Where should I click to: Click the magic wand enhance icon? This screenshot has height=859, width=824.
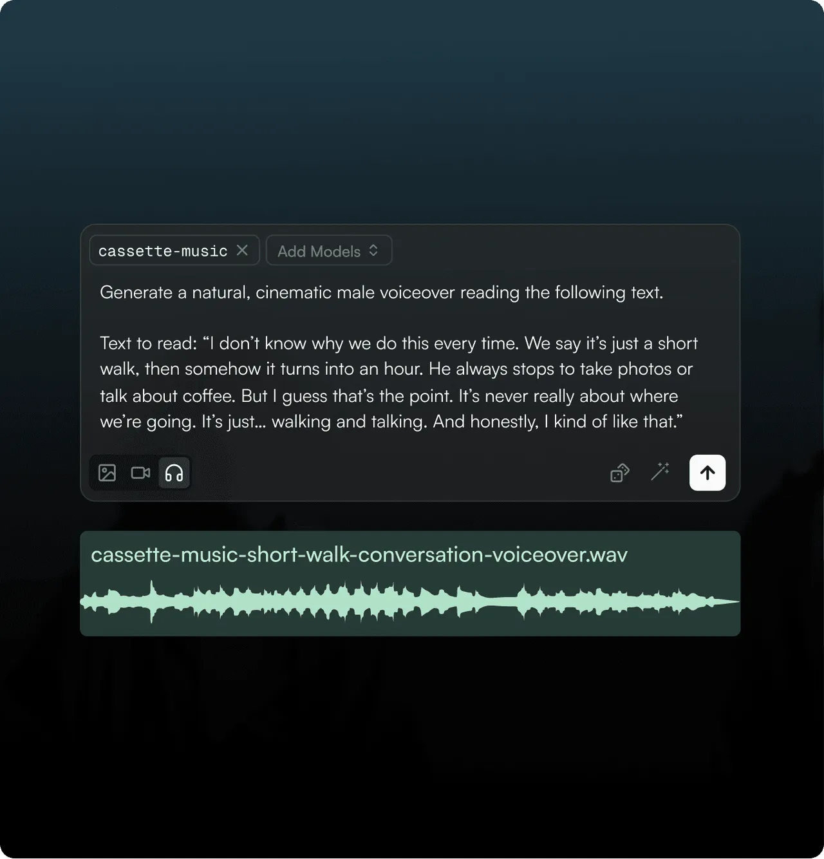click(x=660, y=472)
